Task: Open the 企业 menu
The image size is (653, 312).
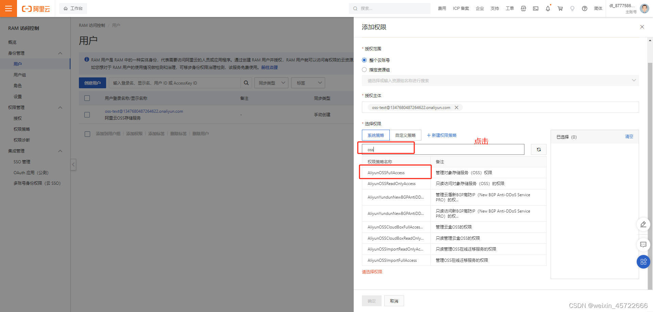Action: [480, 8]
